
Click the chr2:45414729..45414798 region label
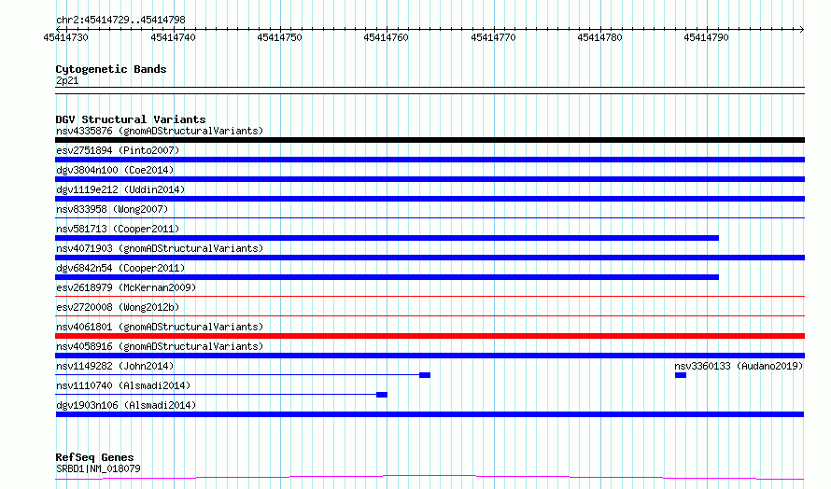click(120, 21)
